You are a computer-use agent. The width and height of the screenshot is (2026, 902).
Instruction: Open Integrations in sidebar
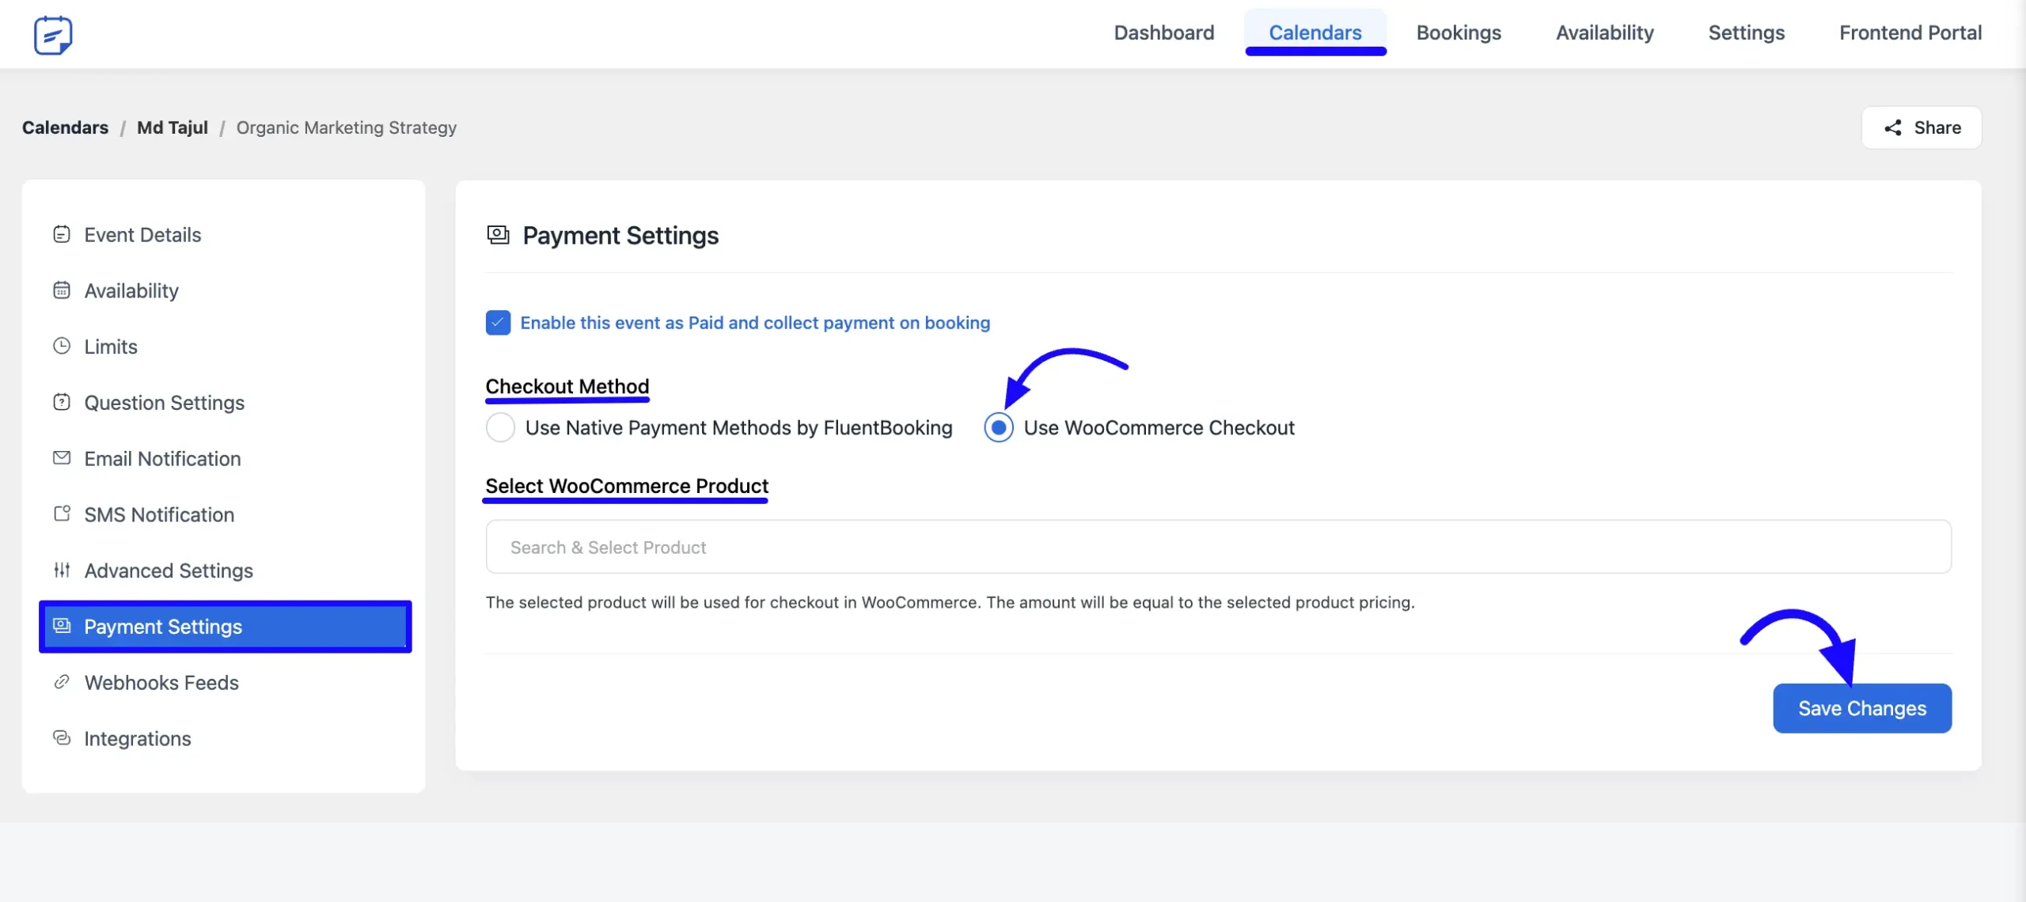(225, 739)
